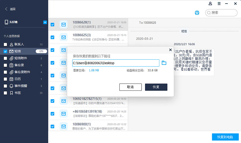The image size is (241, 143).
Task: Collapse the 头好痛 device section
Action: click(x=45, y=22)
